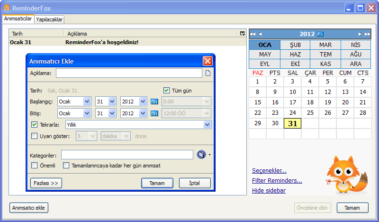Click the column picker icon in the list header
Image resolution: width=379 pixels, height=222 pixels.
[x=242, y=34]
